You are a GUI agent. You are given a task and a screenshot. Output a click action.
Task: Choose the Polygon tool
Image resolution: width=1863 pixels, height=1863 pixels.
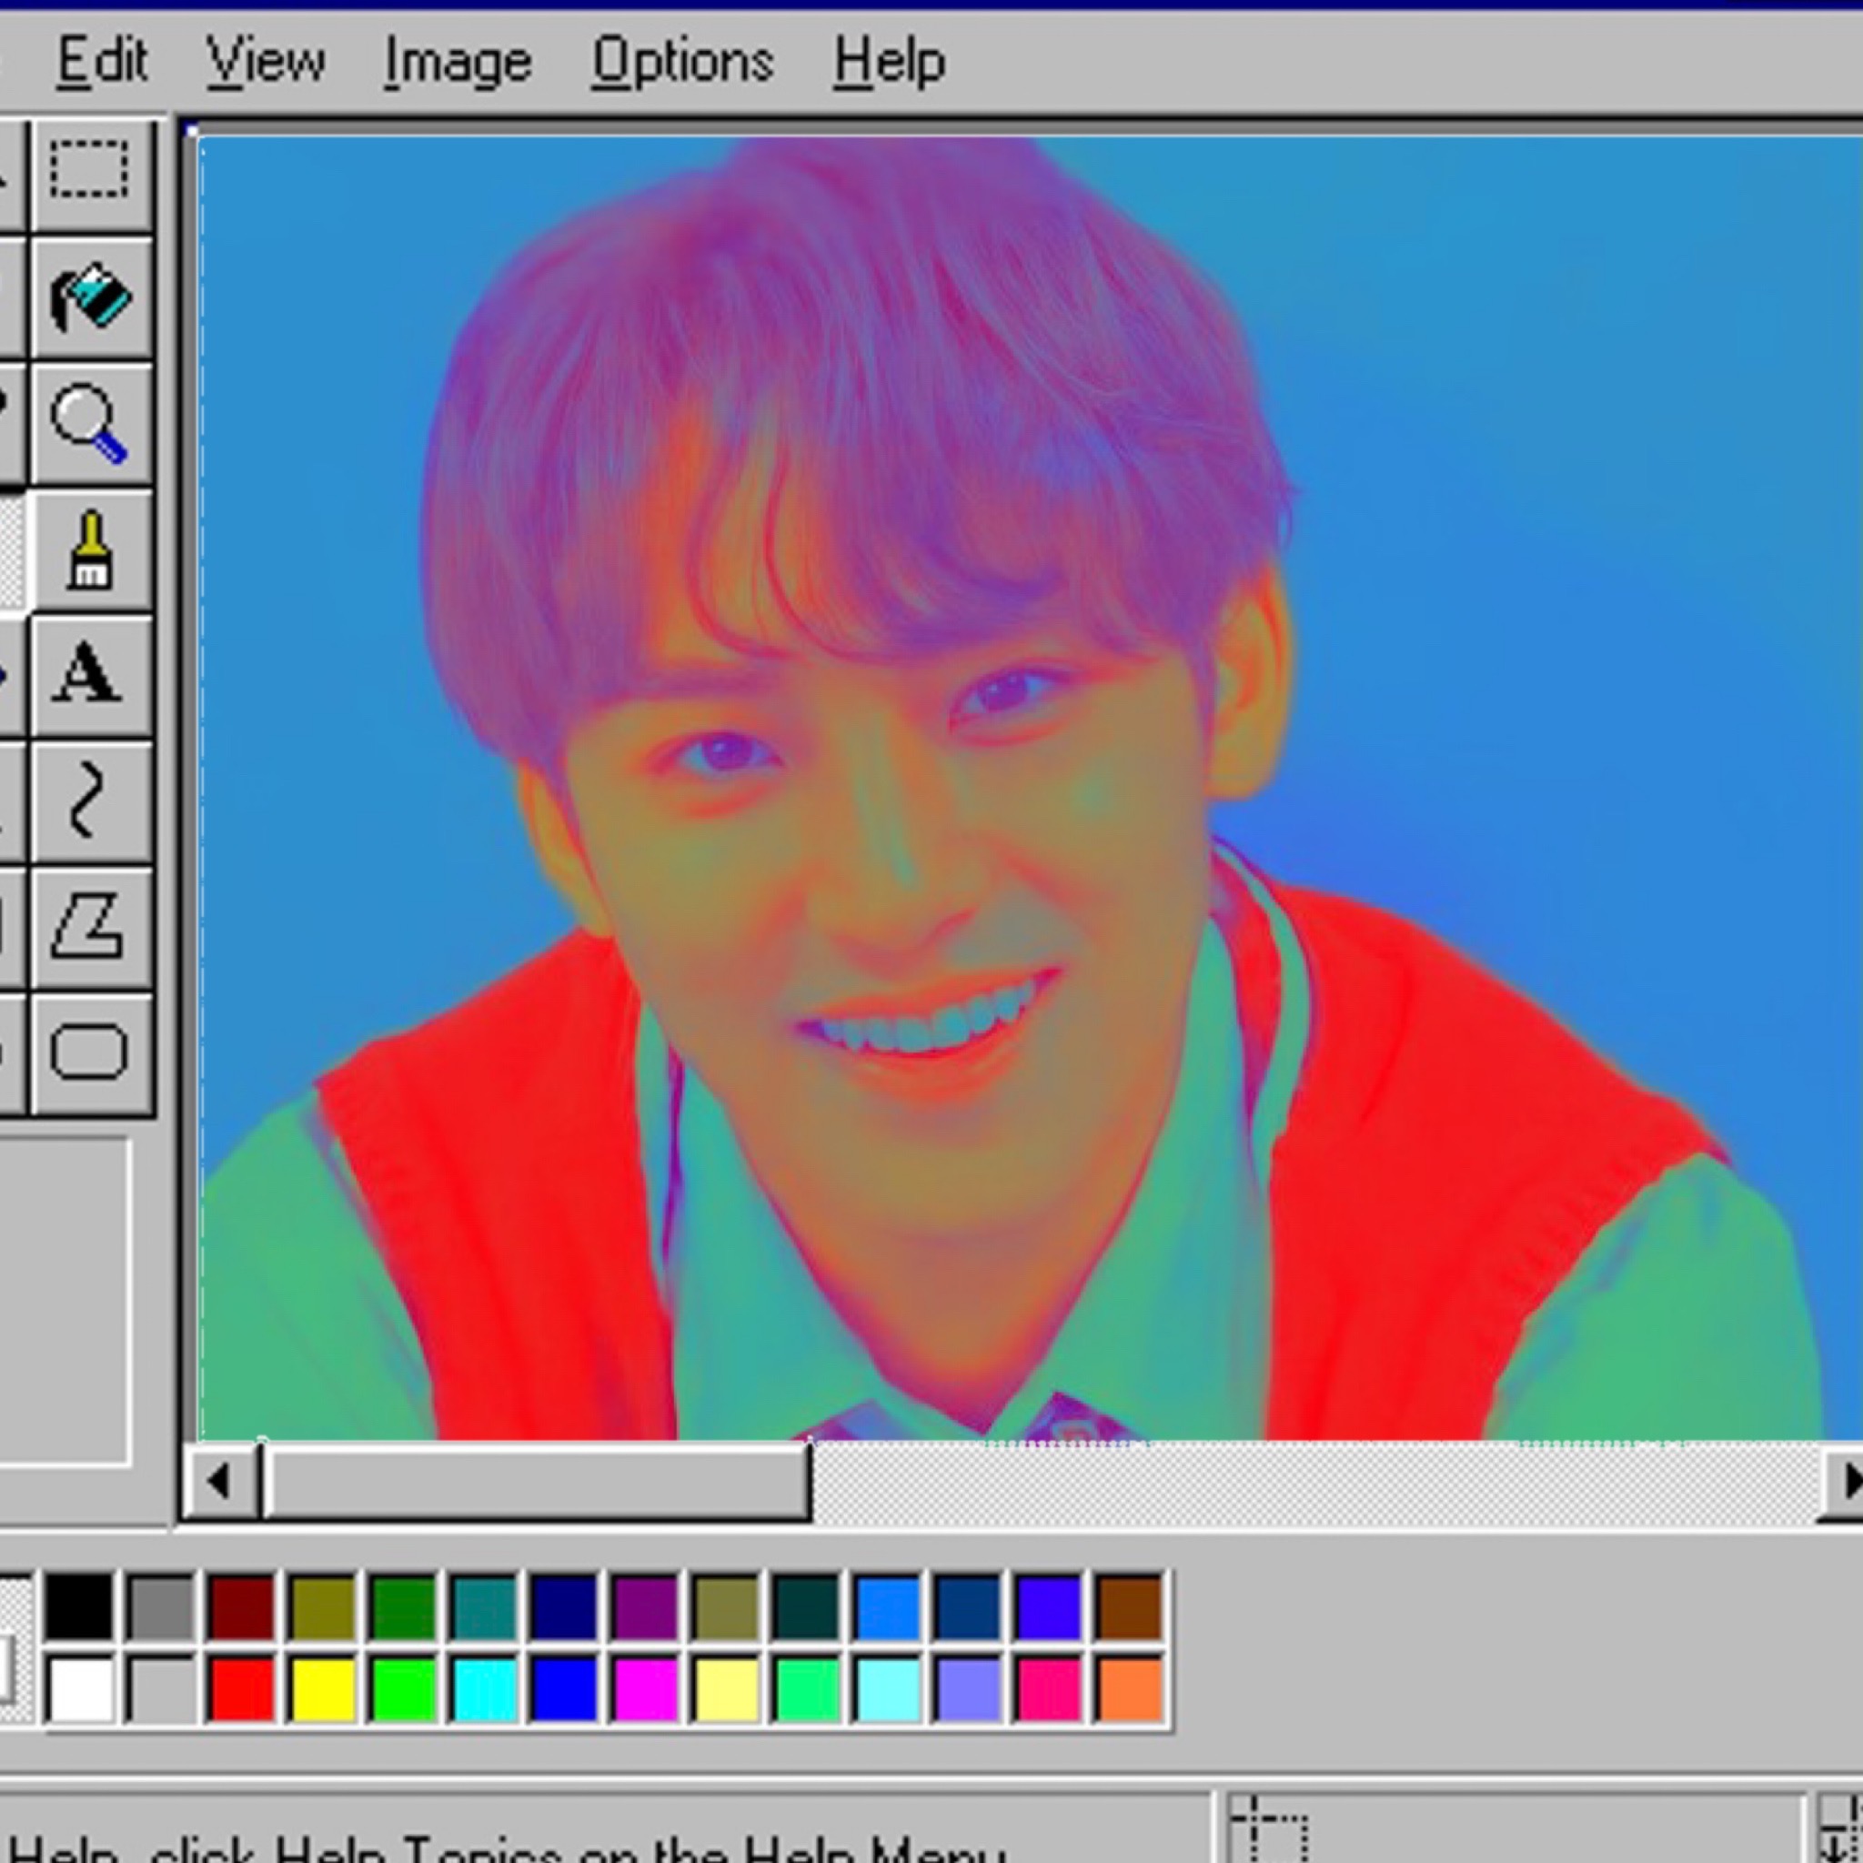pyautogui.click(x=90, y=927)
